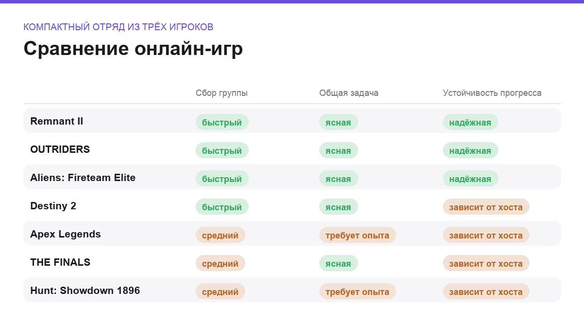Viewport: 584px width, 329px height.
Task: Click "требует опыта" badge in Apex Legends row
Action: tap(358, 235)
